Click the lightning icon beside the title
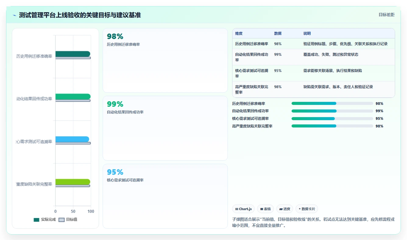This screenshot has height=240, width=407. 15,15
